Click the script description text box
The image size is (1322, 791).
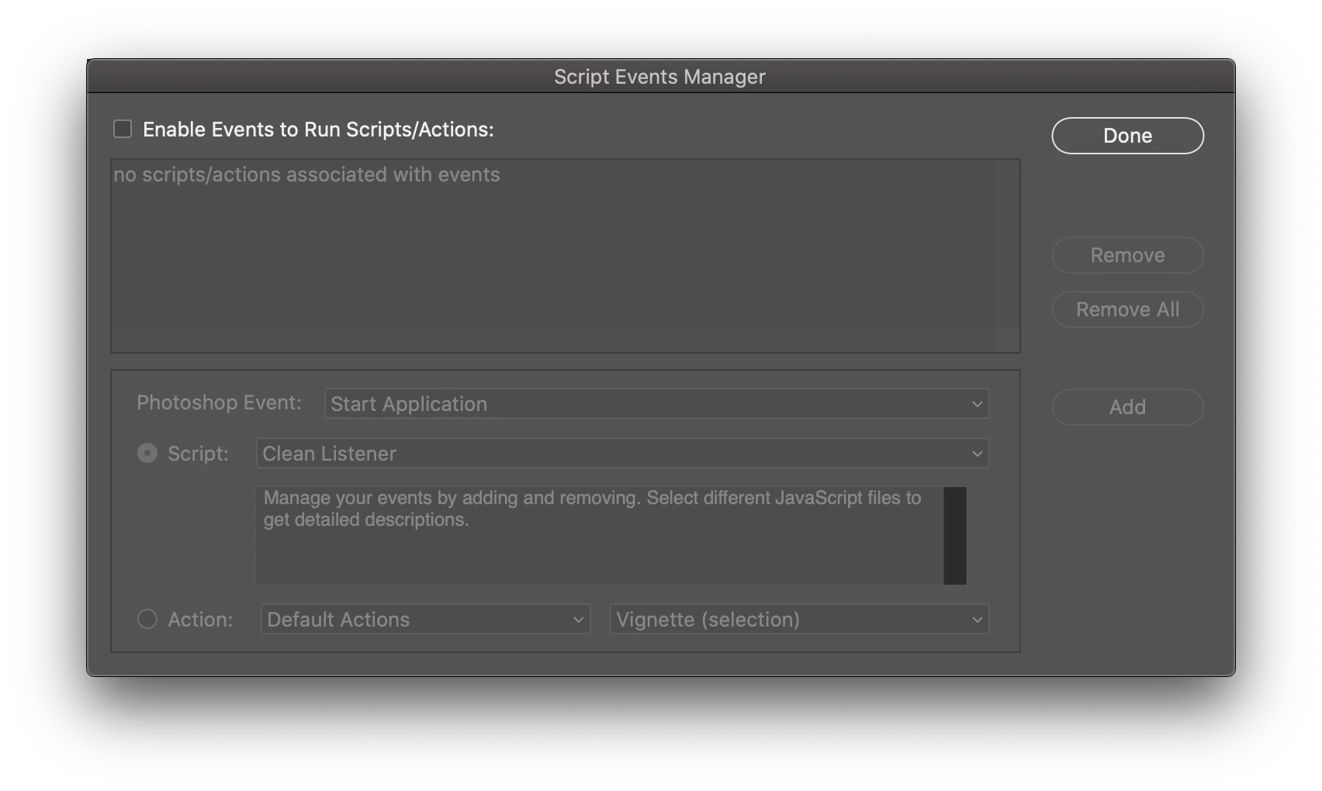click(600, 535)
